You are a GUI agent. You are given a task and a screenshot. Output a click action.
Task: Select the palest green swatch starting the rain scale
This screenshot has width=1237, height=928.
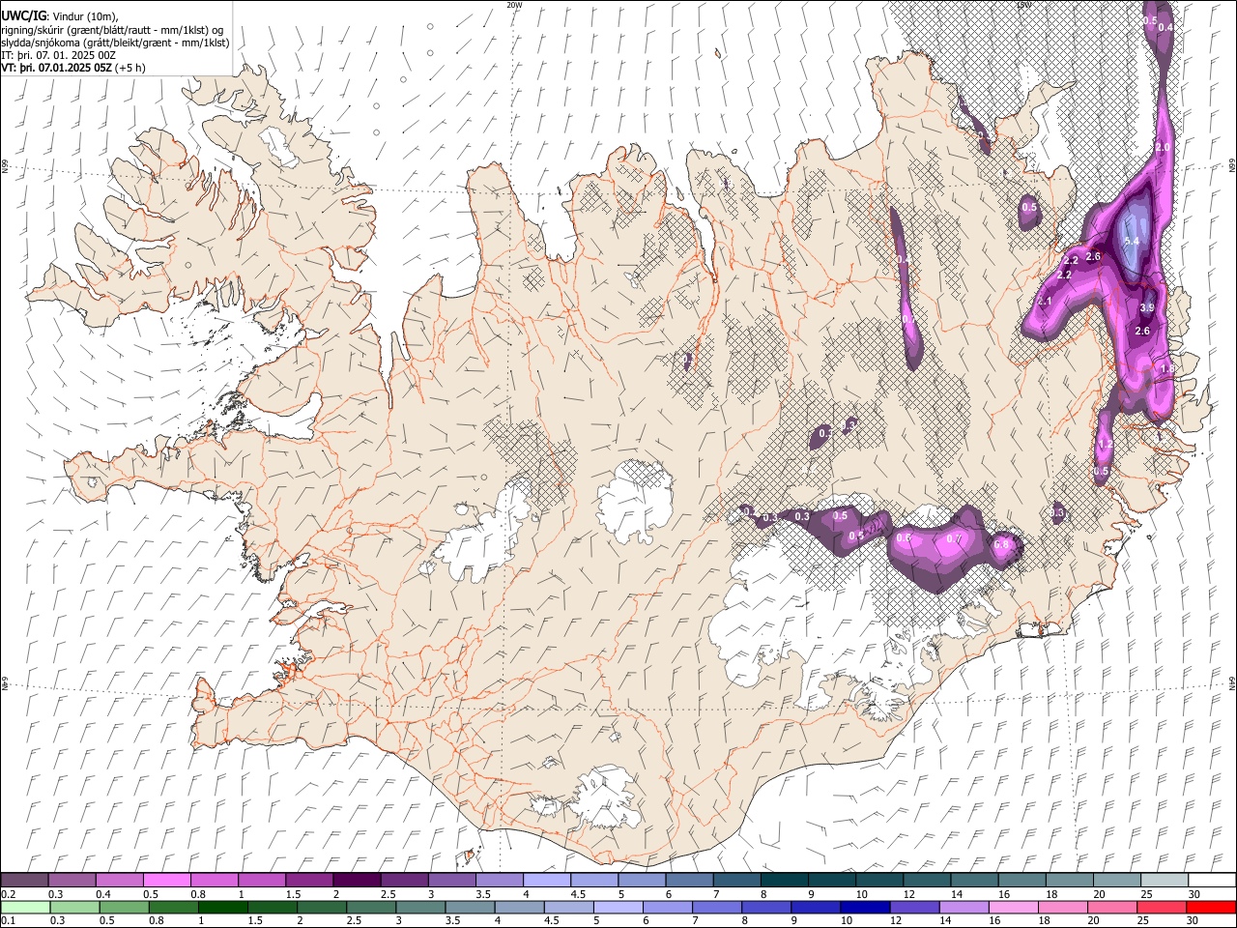tap(25, 908)
